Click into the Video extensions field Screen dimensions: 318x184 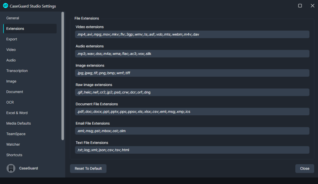click(x=192, y=34)
